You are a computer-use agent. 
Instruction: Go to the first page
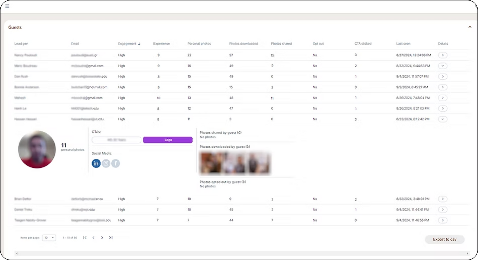coord(85,238)
